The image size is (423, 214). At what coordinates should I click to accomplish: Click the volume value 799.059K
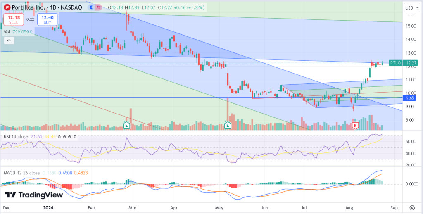23,32
